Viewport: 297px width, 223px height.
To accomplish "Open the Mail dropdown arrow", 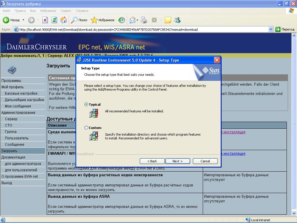I will [x=137, y=20].
